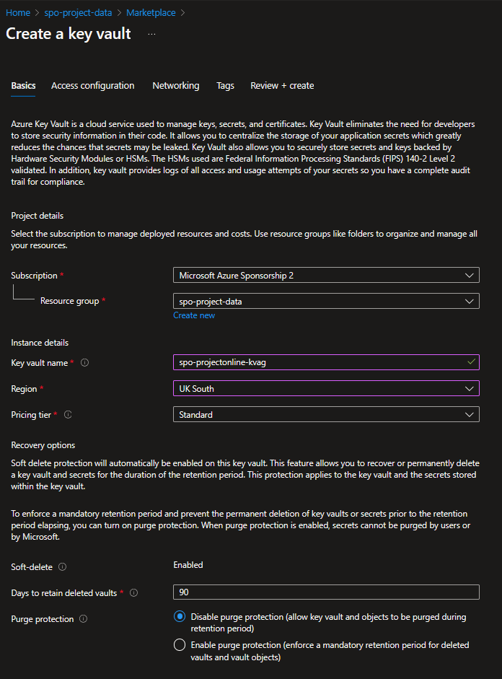Open the Subscription dropdown

326,275
